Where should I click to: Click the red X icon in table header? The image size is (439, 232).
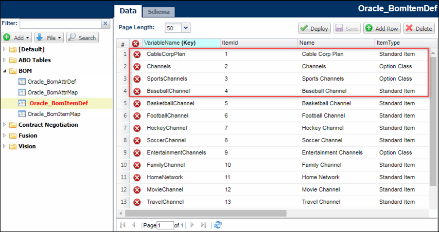[x=135, y=43]
